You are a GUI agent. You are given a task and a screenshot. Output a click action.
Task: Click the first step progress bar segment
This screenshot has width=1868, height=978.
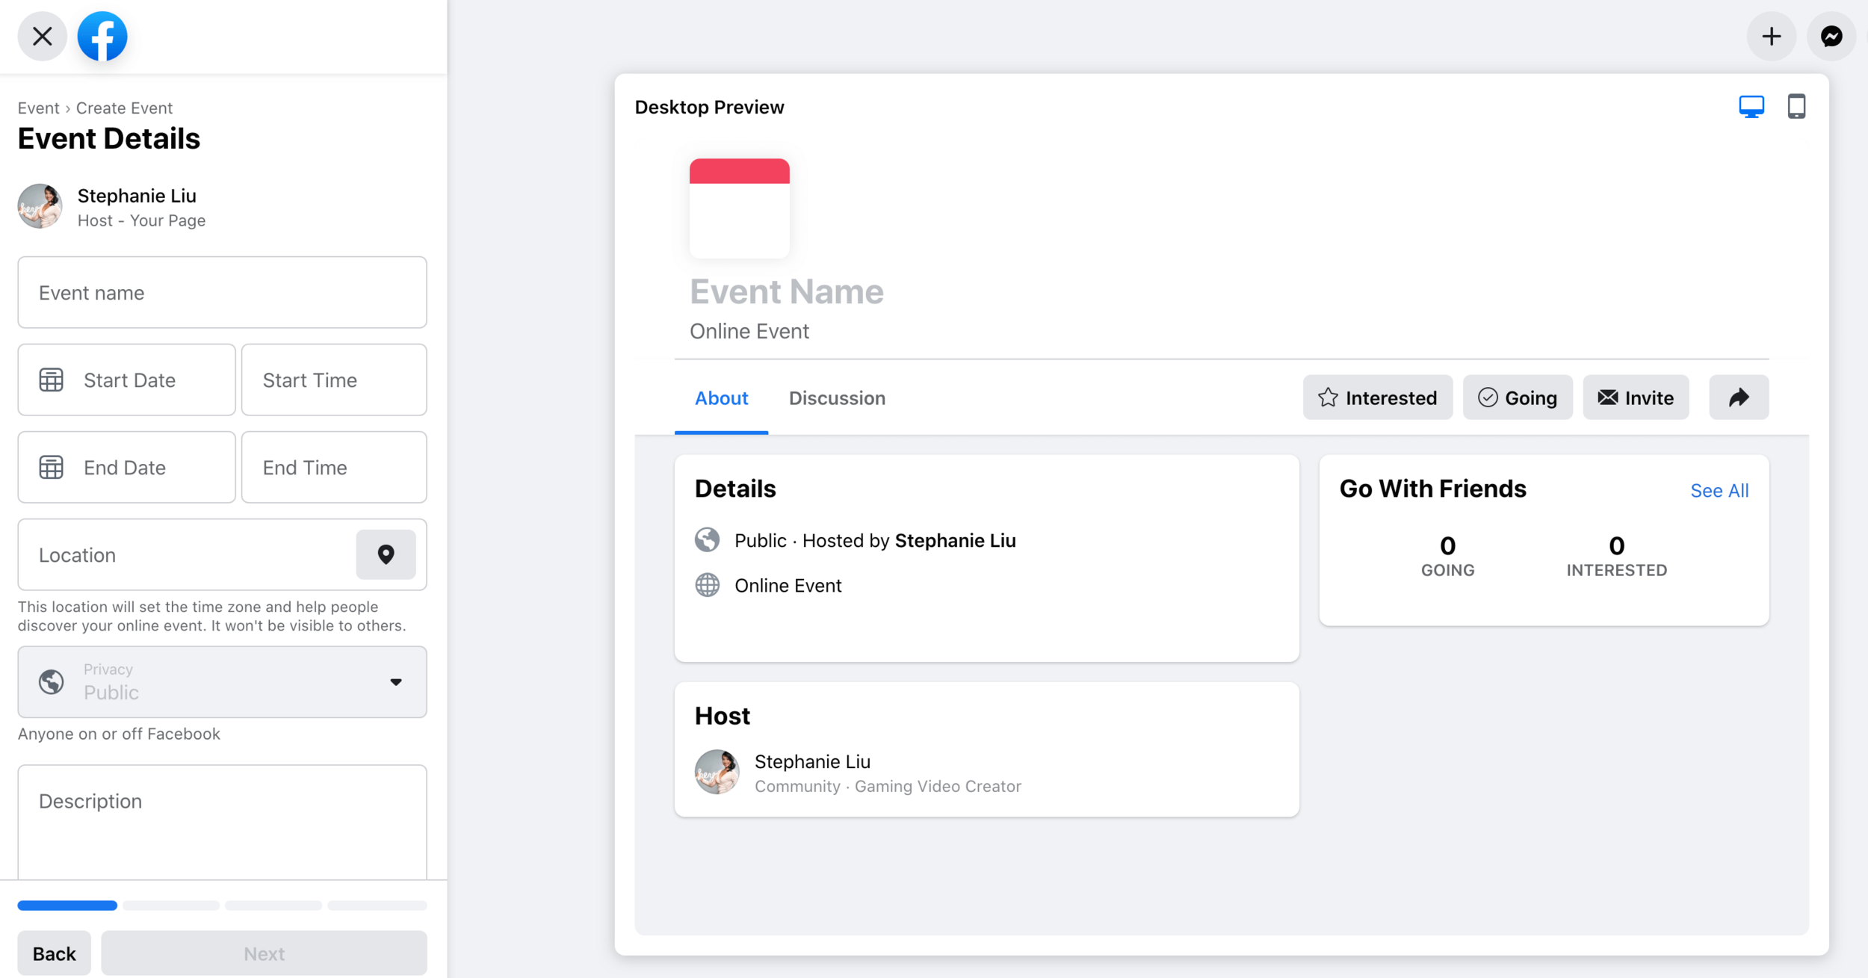pos(67,905)
